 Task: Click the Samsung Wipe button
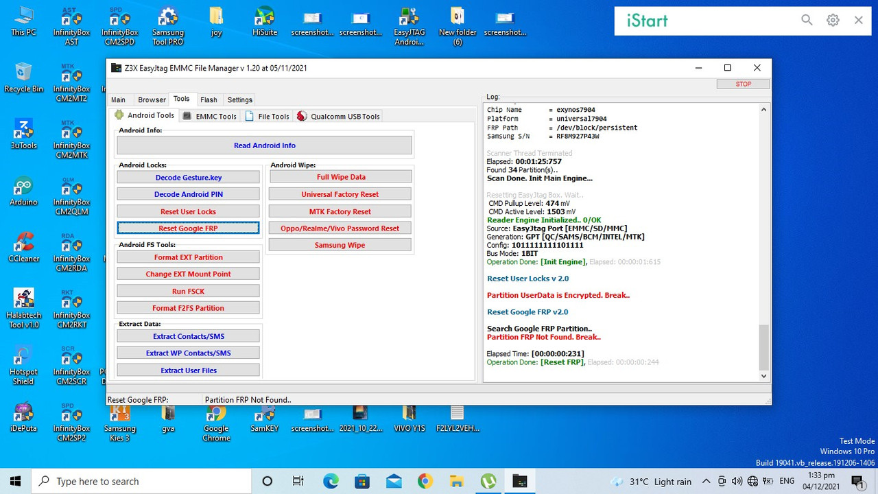pyautogui.click(x=341, y=245)
